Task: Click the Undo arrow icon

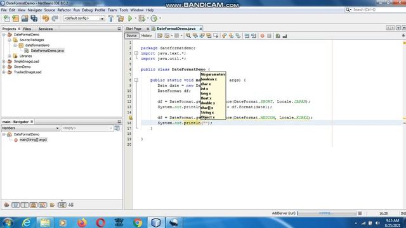Action: (x=46, y=18)
